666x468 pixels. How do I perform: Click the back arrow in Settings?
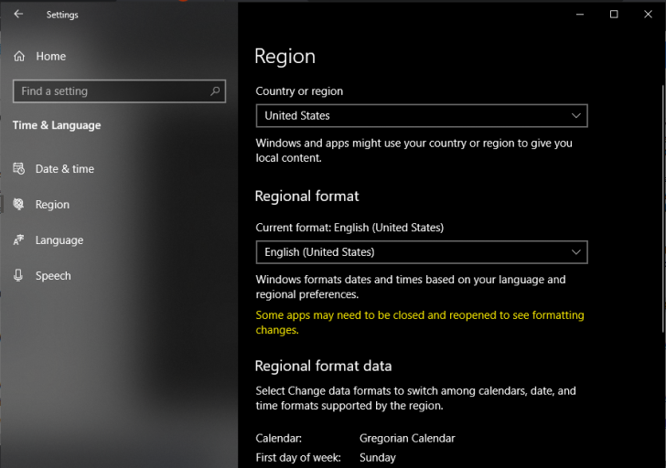[x=18, y=14]
